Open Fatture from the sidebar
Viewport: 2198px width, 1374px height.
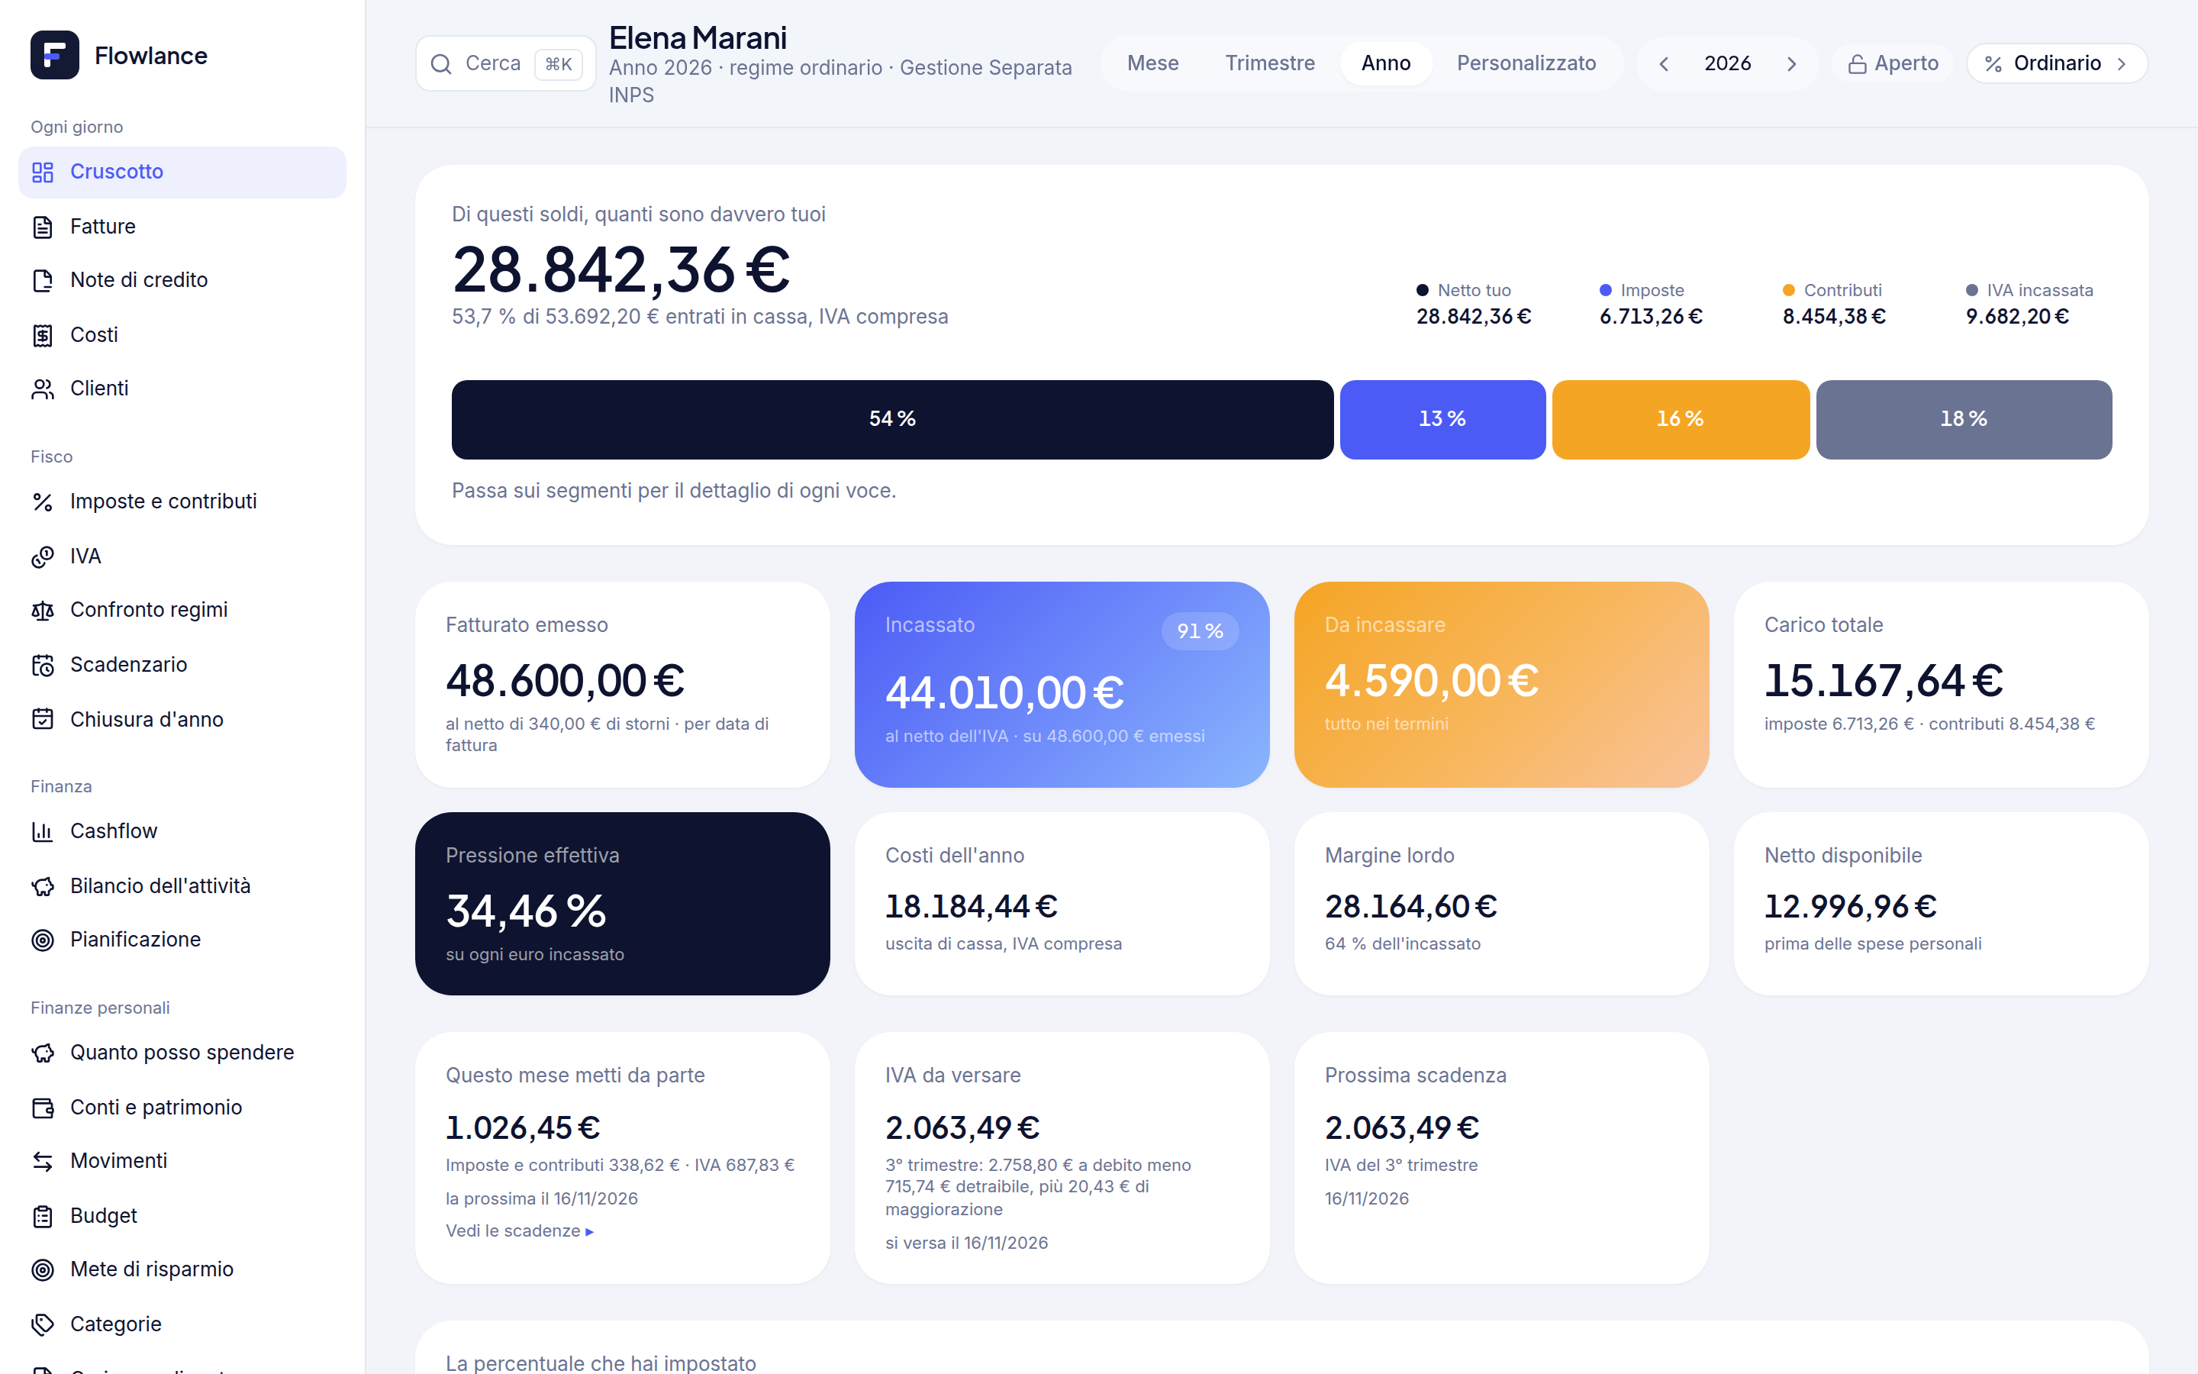pos(182,226)
